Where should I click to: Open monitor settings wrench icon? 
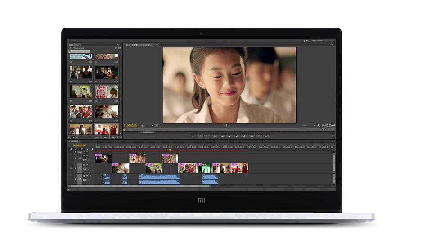pyautogui.click(x=319, y=126)
